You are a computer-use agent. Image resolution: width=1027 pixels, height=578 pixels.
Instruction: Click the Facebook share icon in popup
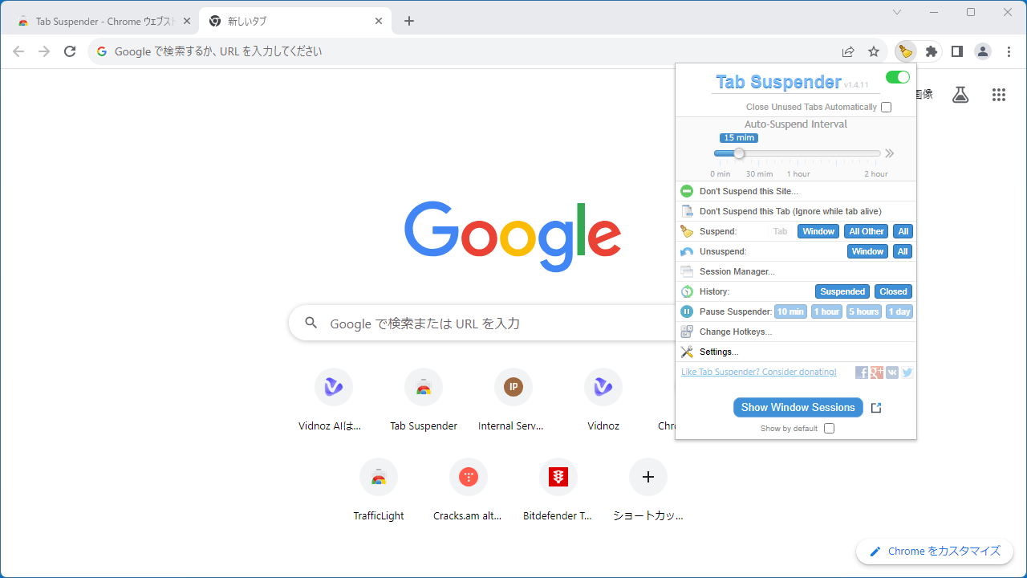tap(862, 372)
